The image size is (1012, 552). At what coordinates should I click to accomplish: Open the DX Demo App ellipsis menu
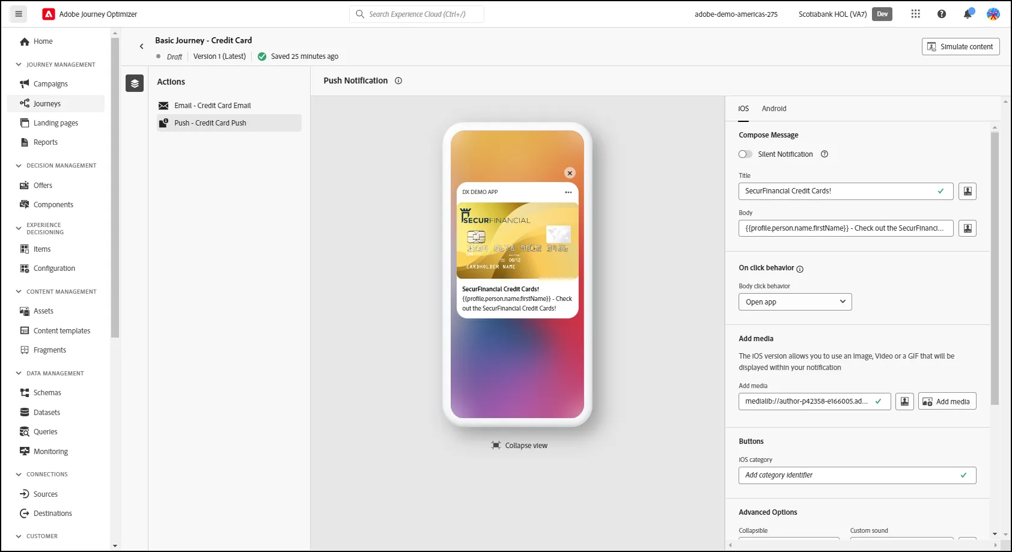568,192
